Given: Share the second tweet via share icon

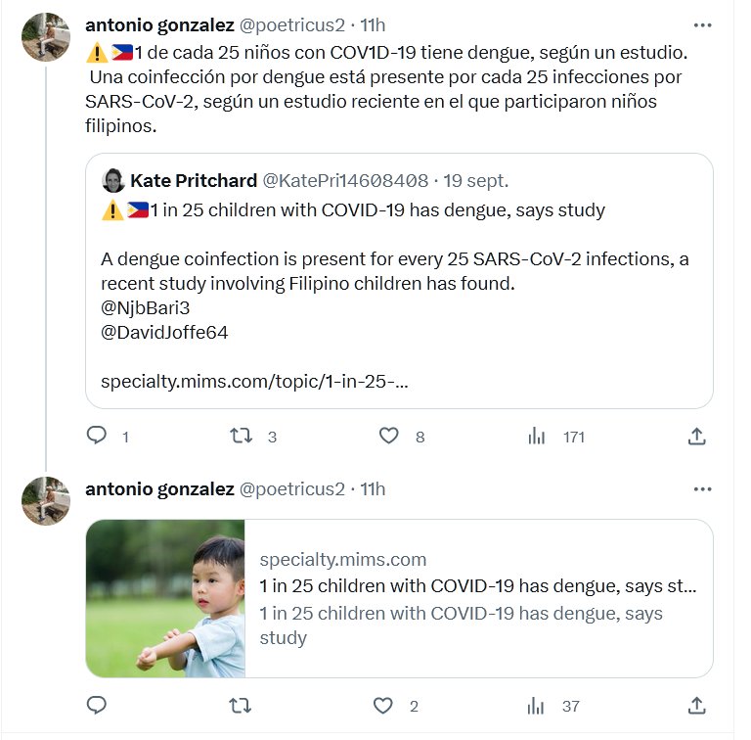Looking at the screenshot, I should [696, 705].
